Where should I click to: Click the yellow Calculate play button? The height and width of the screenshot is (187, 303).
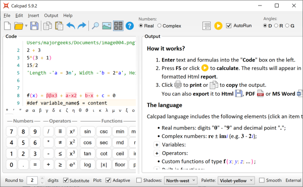(x=218, y=26)
